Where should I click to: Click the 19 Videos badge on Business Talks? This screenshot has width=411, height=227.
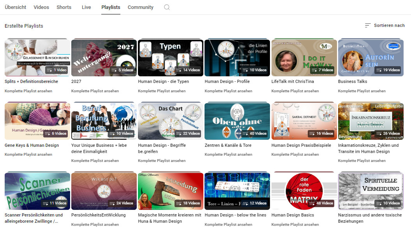(387, 70)
